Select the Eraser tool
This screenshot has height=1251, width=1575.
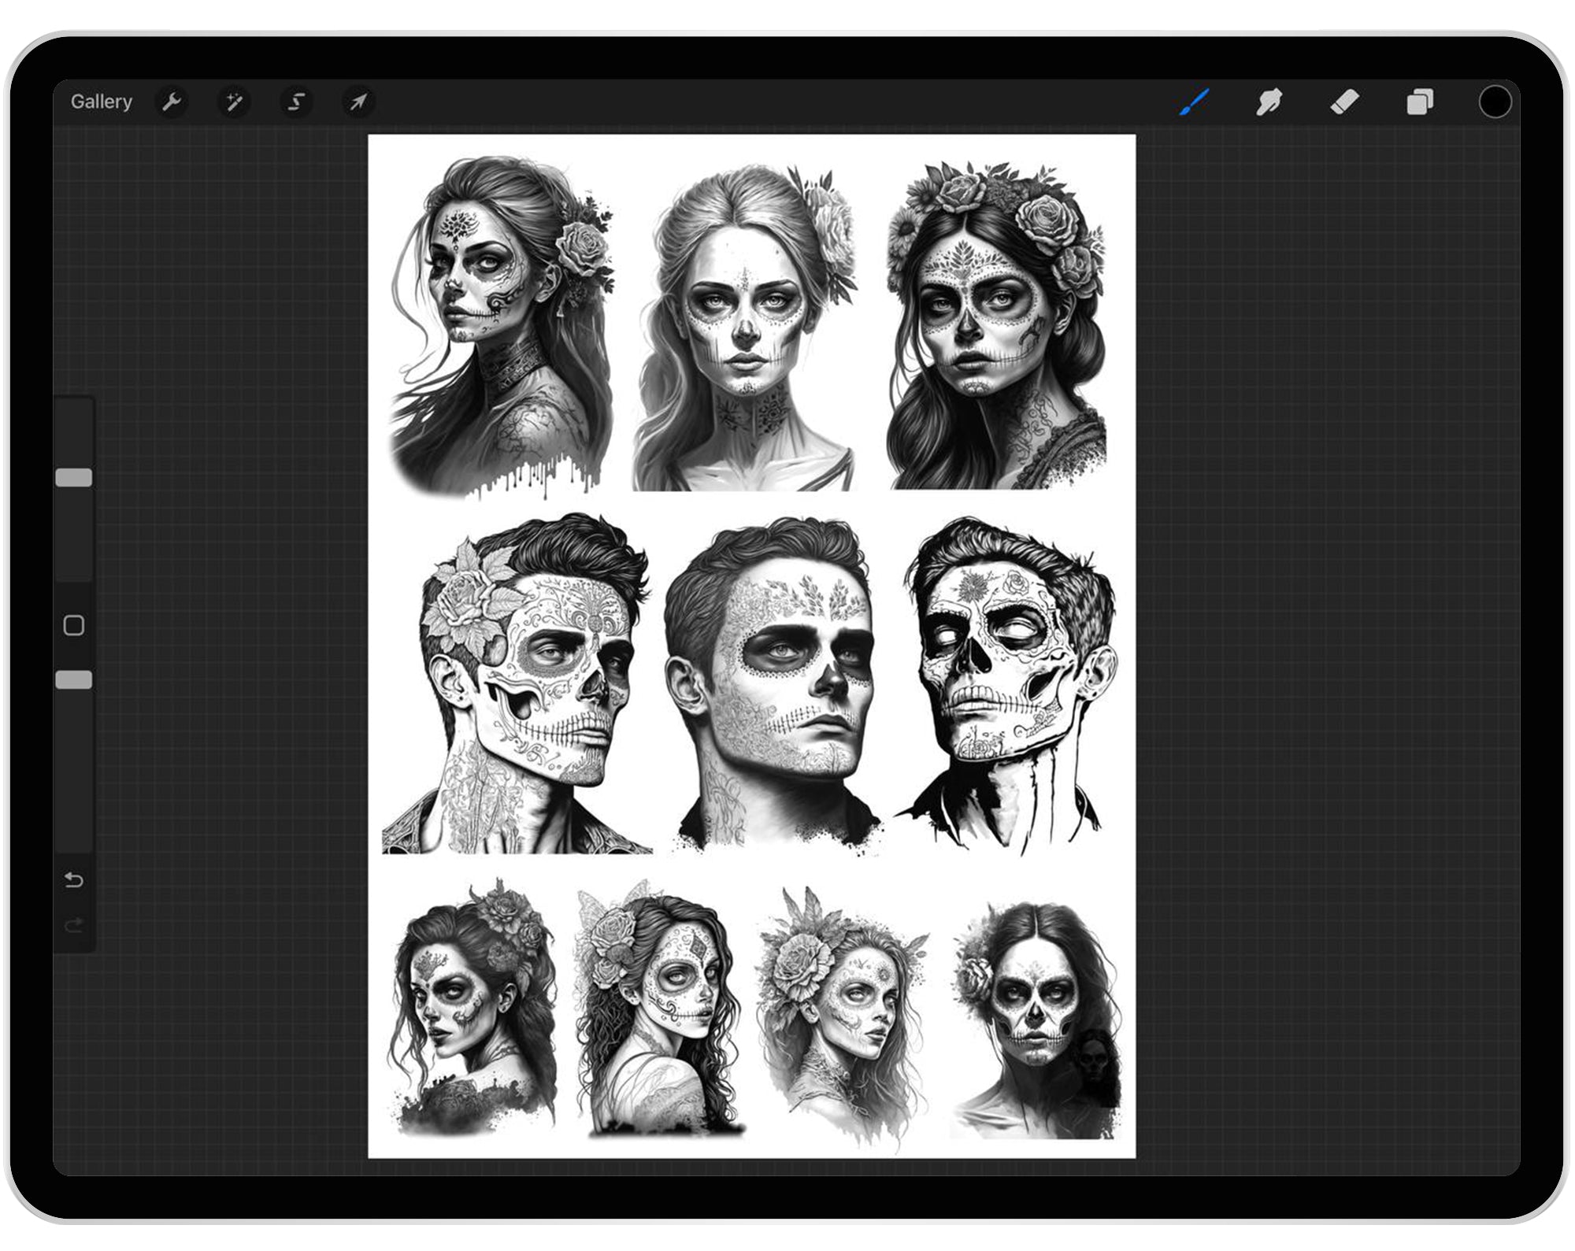coord(1345,102)
